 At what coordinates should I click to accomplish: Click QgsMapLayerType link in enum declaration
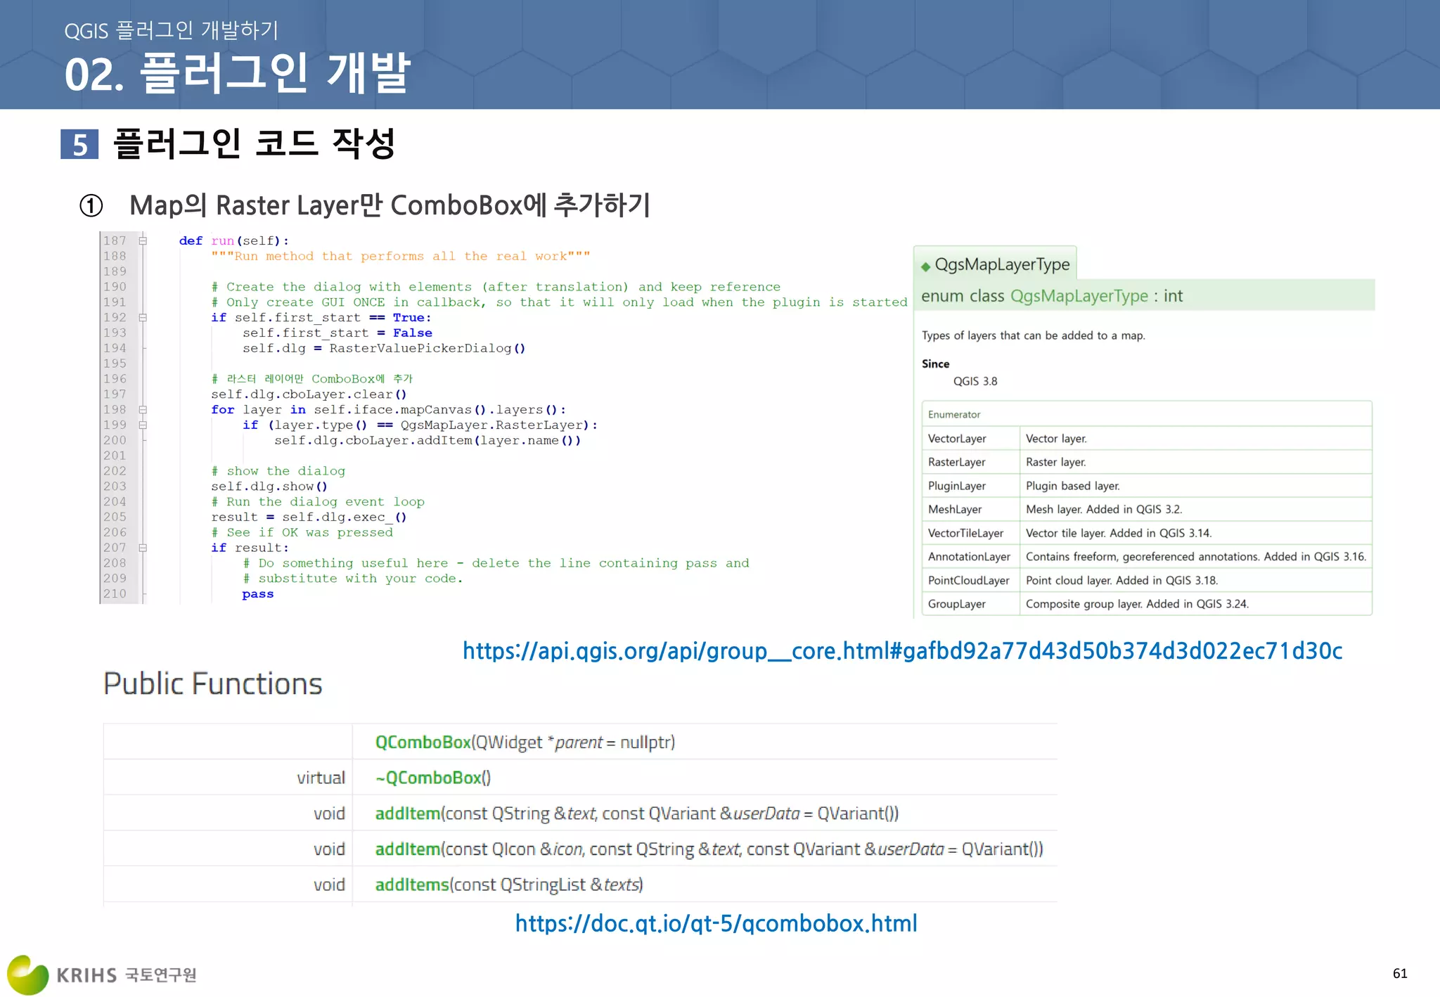[1079, 296]
